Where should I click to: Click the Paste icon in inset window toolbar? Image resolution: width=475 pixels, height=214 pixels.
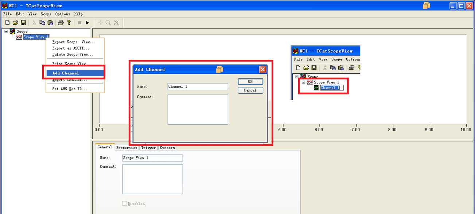[341, 68]
